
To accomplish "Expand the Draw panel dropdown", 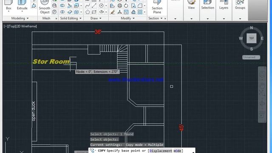I will pyautogui.click(x=100, y=18).
